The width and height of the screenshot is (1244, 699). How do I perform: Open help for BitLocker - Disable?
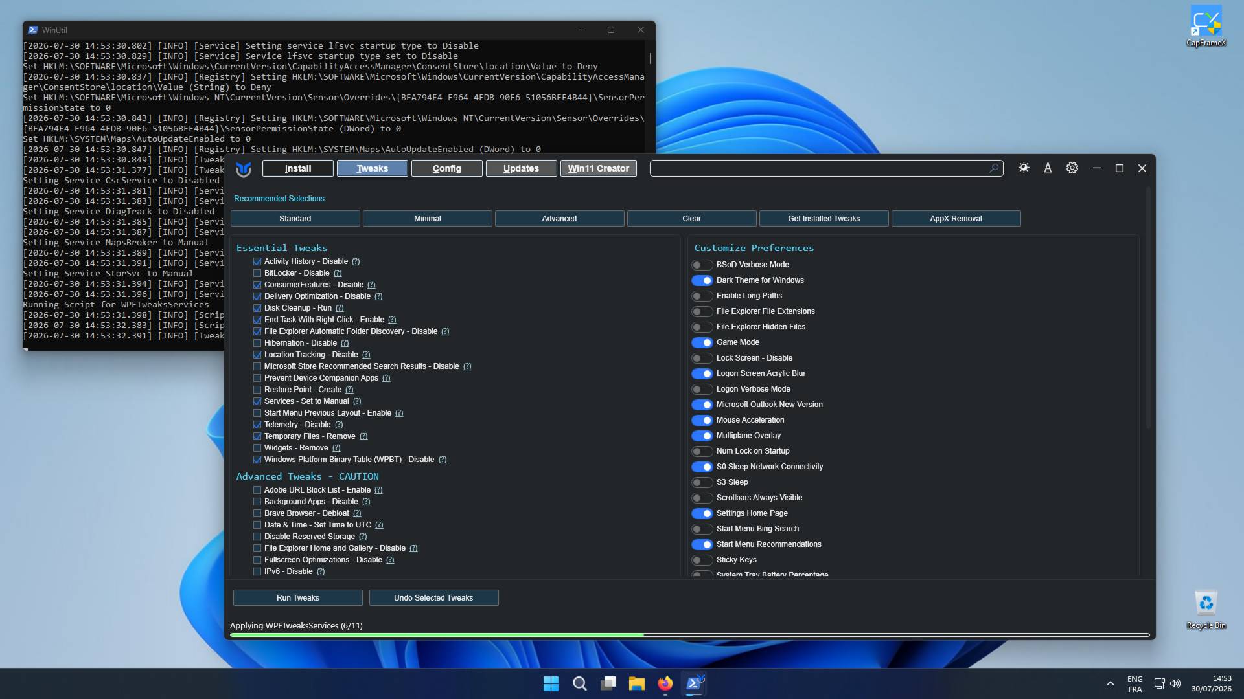[x=338, y=273]
